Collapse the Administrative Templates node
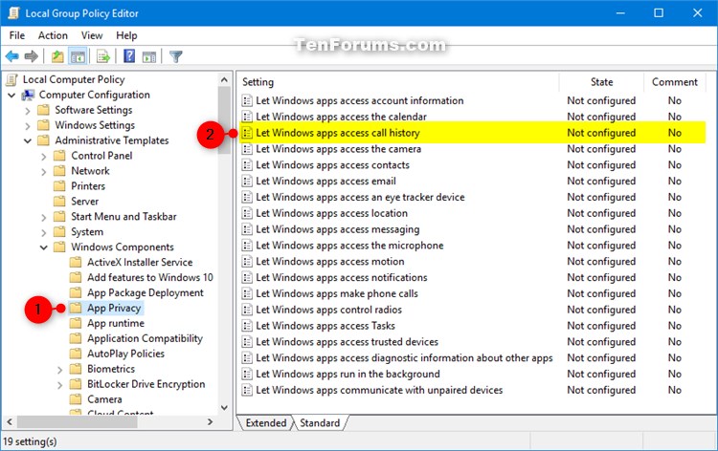The image size is (718, 451). coord(28,140)
